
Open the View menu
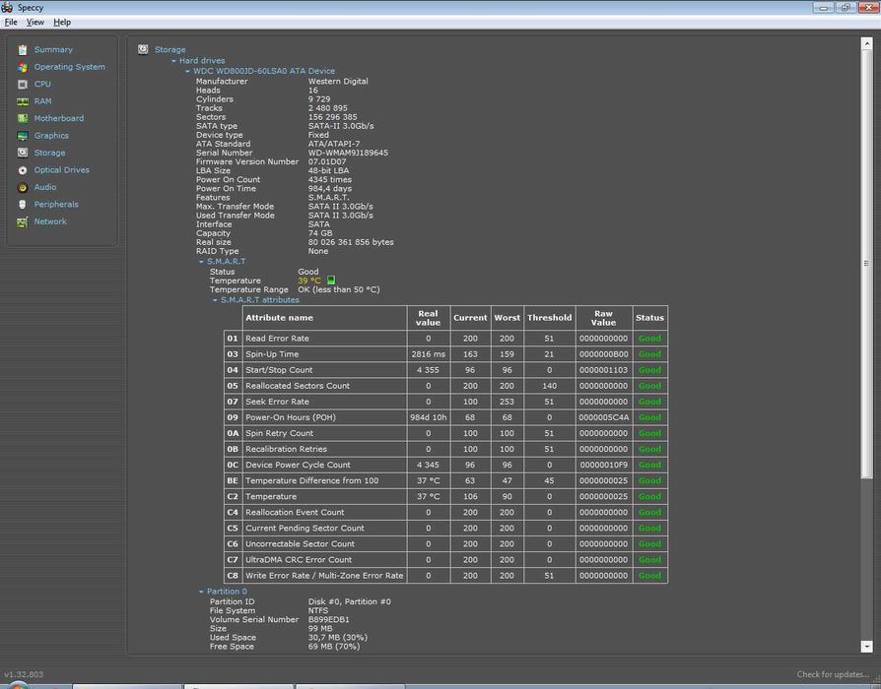tap(34, 22)
